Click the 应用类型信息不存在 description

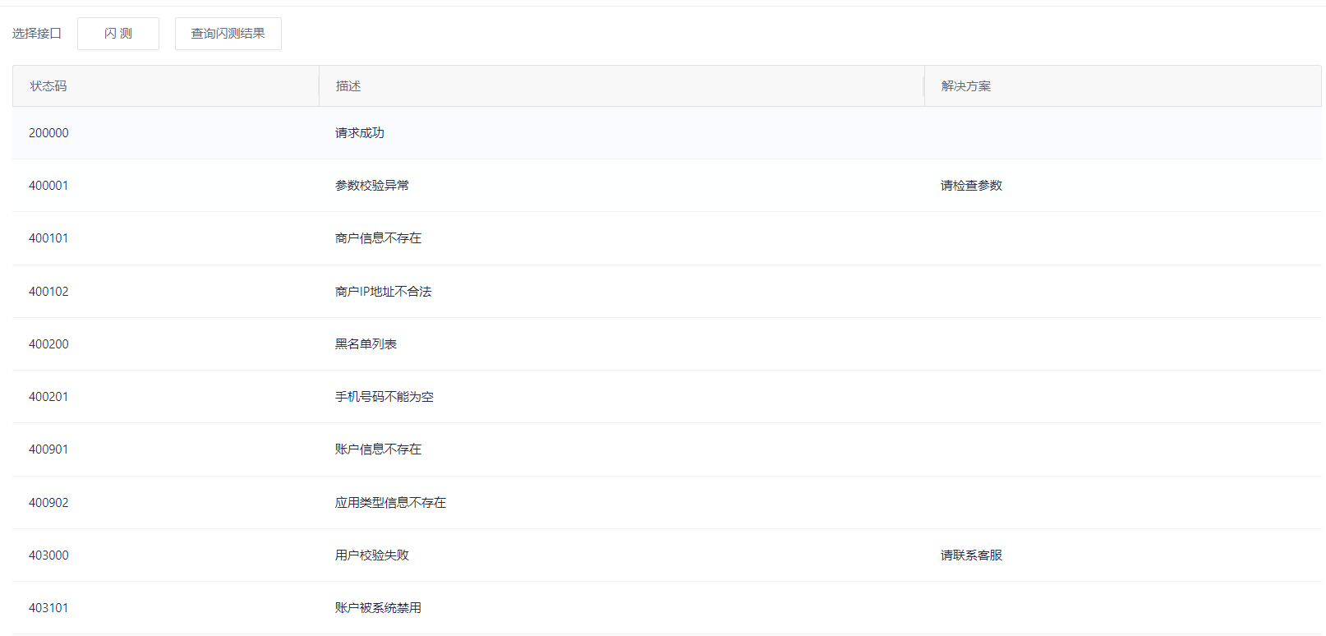390,503
